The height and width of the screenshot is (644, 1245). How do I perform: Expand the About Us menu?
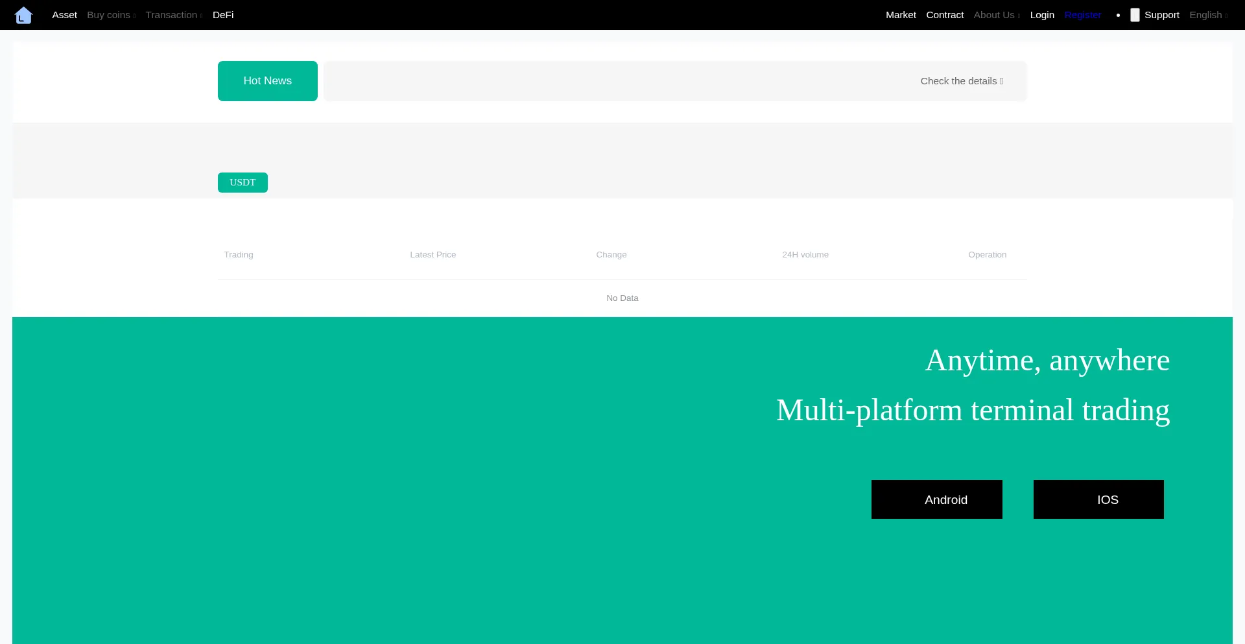[996, 15]
